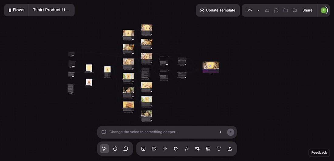Click the cloud saved status icon

click(x=267, y=10)
